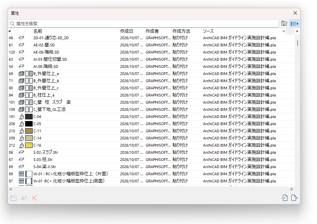This screenshot has width=317, height=224.
Task: Click surface paint icon of C-14
Action: [22, 138]
